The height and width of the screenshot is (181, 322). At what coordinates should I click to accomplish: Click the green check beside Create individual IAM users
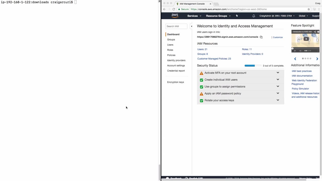pyautogui.click(x=202, y=80)
